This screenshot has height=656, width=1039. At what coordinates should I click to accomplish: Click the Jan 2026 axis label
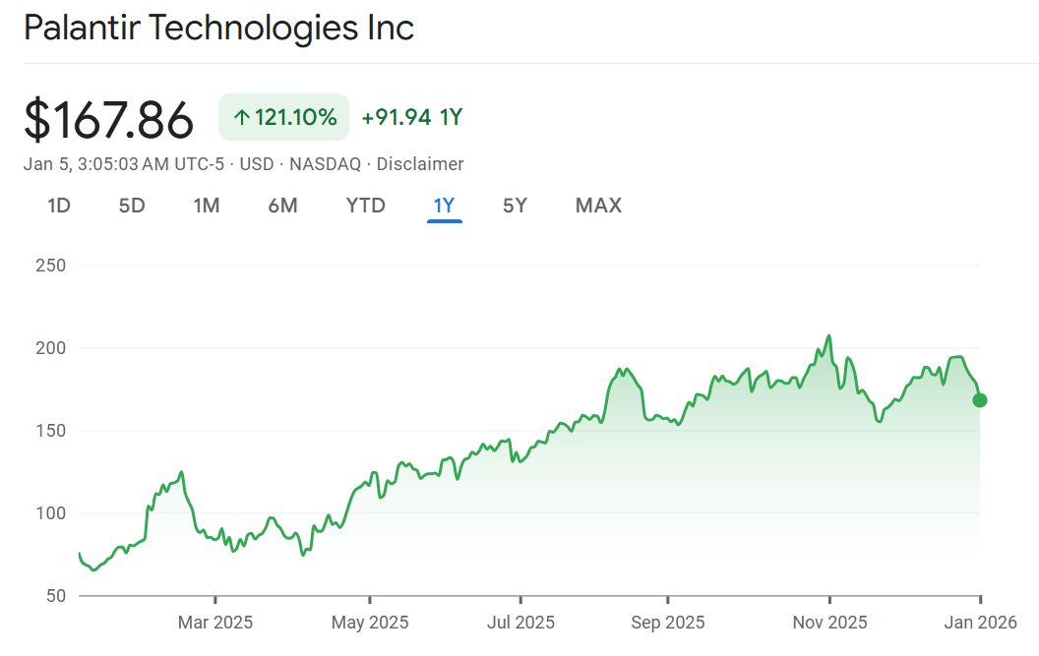coord(980,623)
